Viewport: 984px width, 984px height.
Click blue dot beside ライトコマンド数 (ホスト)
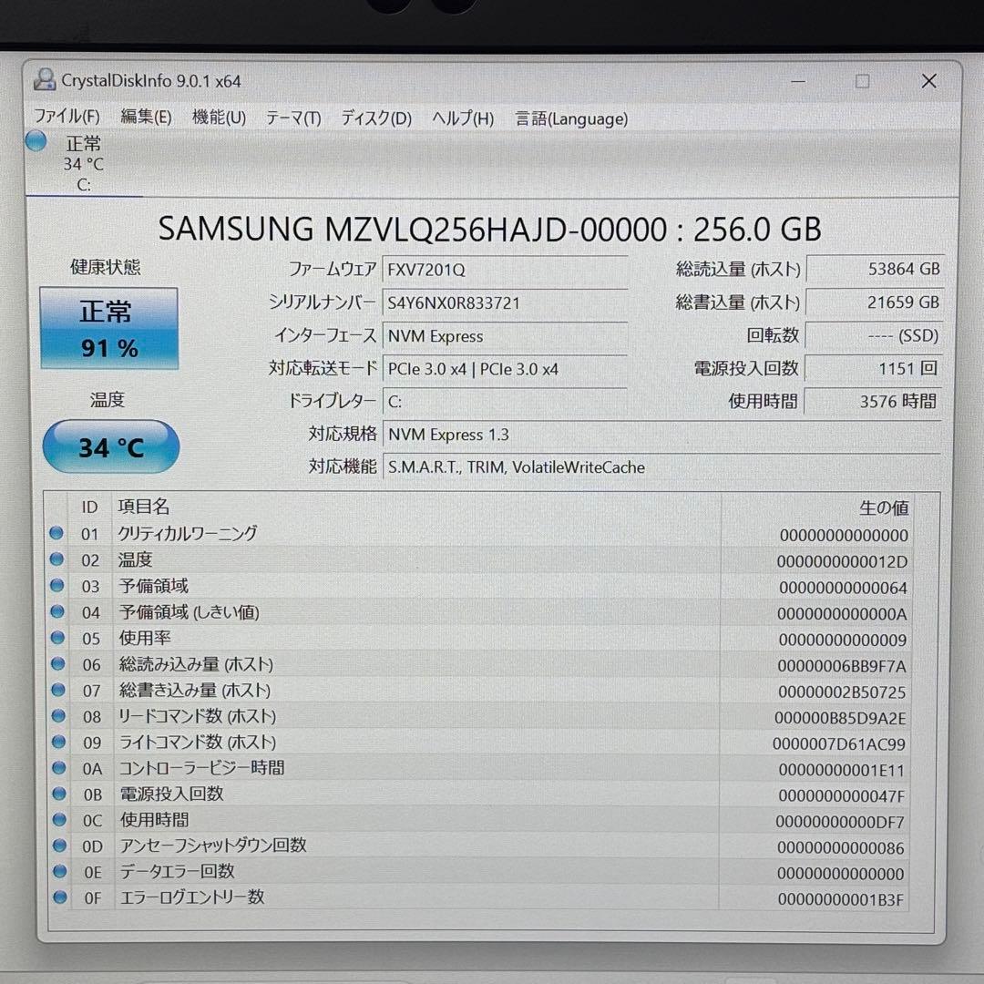pyautogui.click(x=58, y=743)
